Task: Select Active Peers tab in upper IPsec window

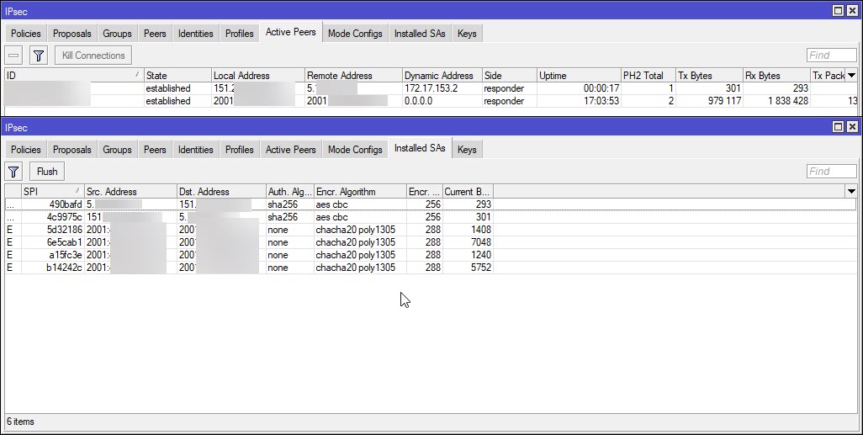Action: (x=290, y=32)
